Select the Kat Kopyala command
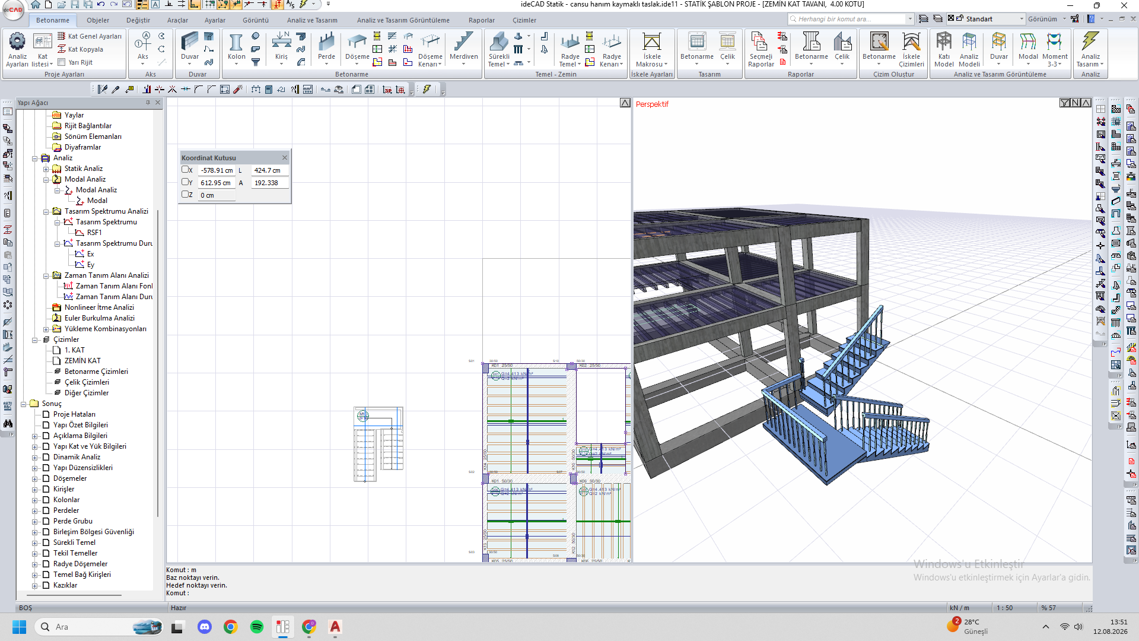 coord(80,49)
